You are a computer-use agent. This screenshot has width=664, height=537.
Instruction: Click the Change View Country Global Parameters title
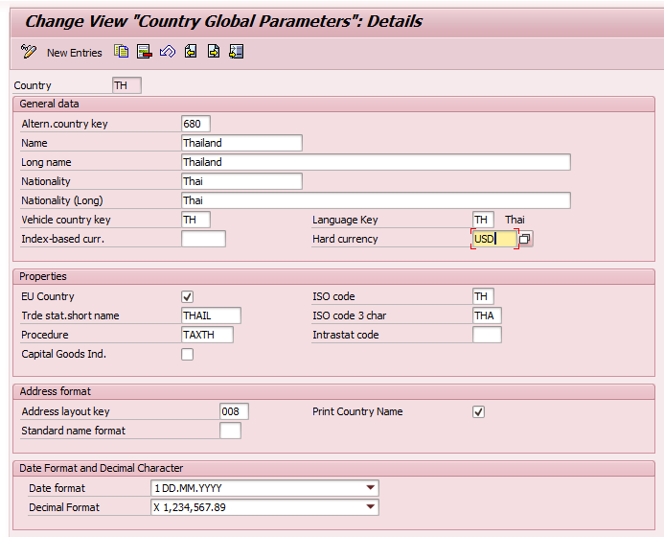tap(223, 21)
